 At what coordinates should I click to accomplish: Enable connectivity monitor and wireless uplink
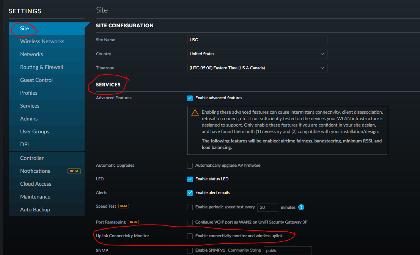tap(190, 236)
